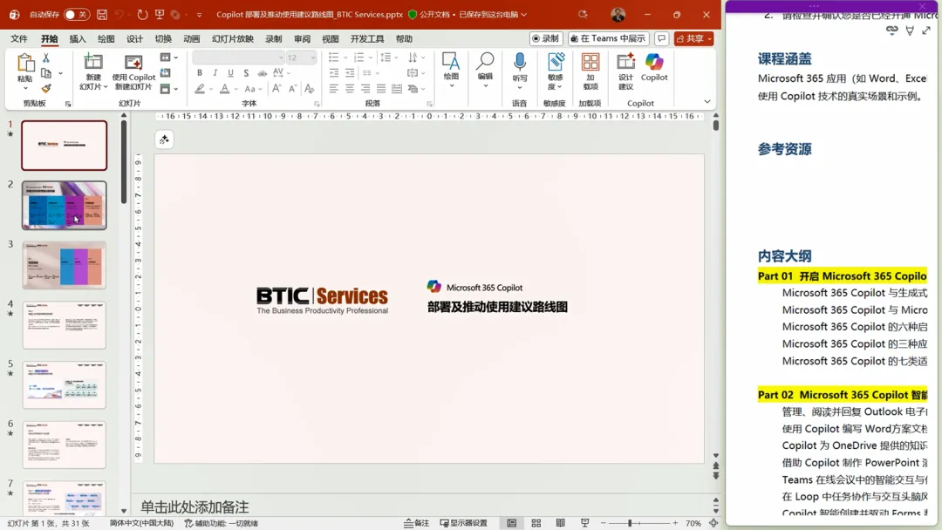Check accessibility 辅助功能 status

[x=221, y=523]
